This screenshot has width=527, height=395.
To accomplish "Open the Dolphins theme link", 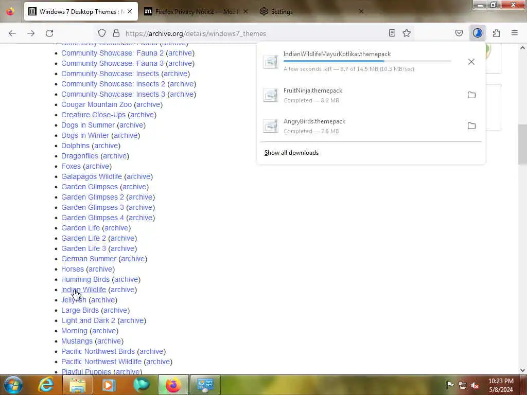I will coord(75,146).
